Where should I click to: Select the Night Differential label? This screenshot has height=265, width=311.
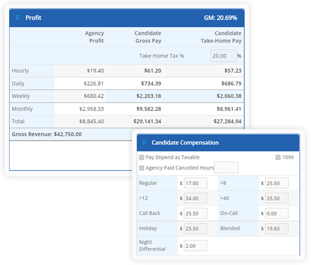(152, 245)
